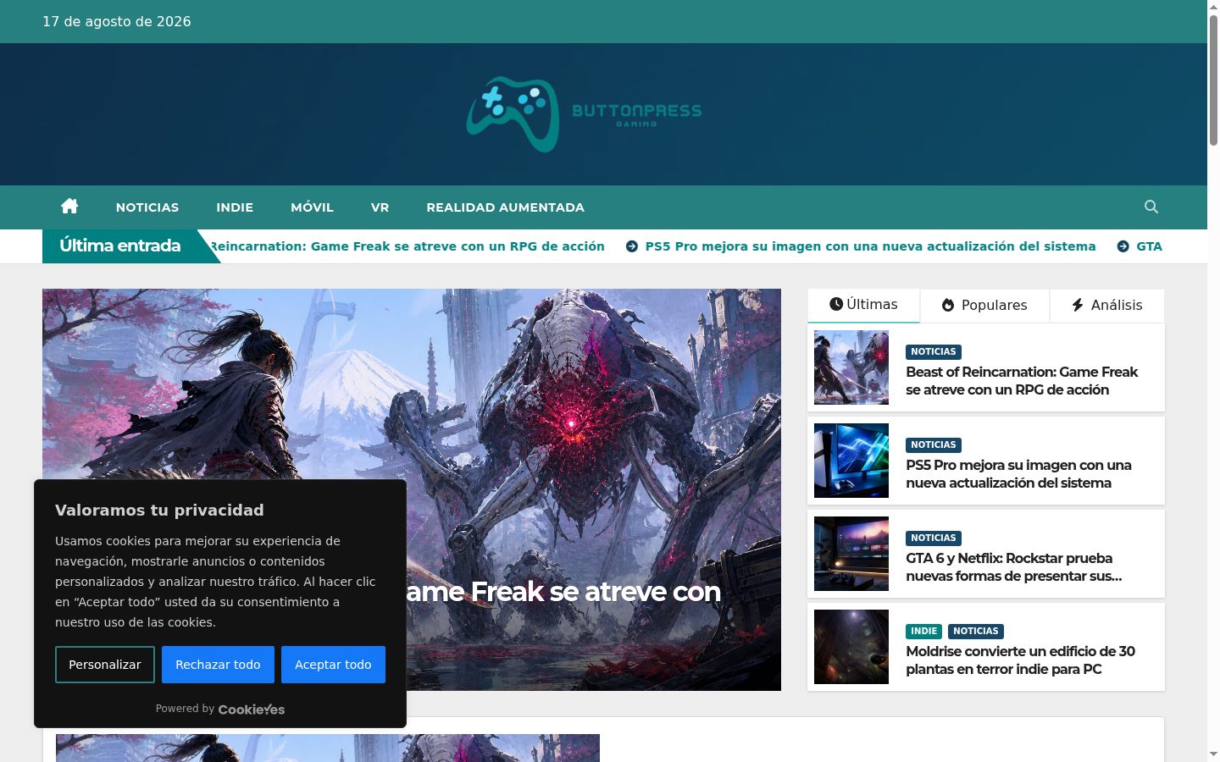The height and width of the screenshot is (762, 1220).
Task: Open the INDIE menu item
Action: click(235, 207)
